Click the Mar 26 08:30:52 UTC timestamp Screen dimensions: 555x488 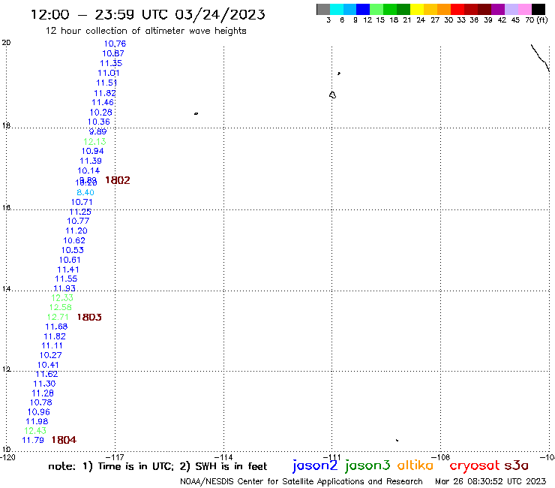pos(490,481)
